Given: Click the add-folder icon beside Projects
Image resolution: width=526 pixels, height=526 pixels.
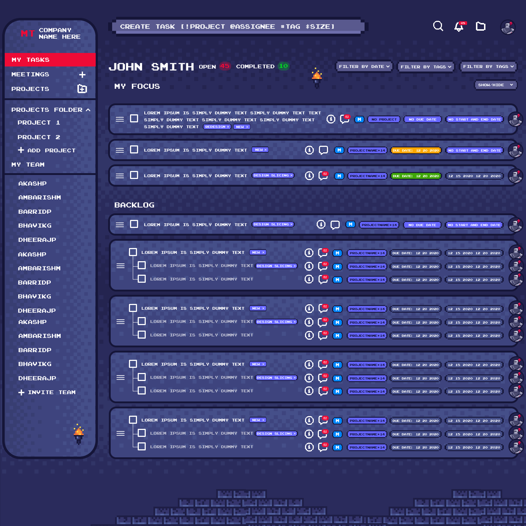Looking at the screenshot, I should [x=82, y=89].
